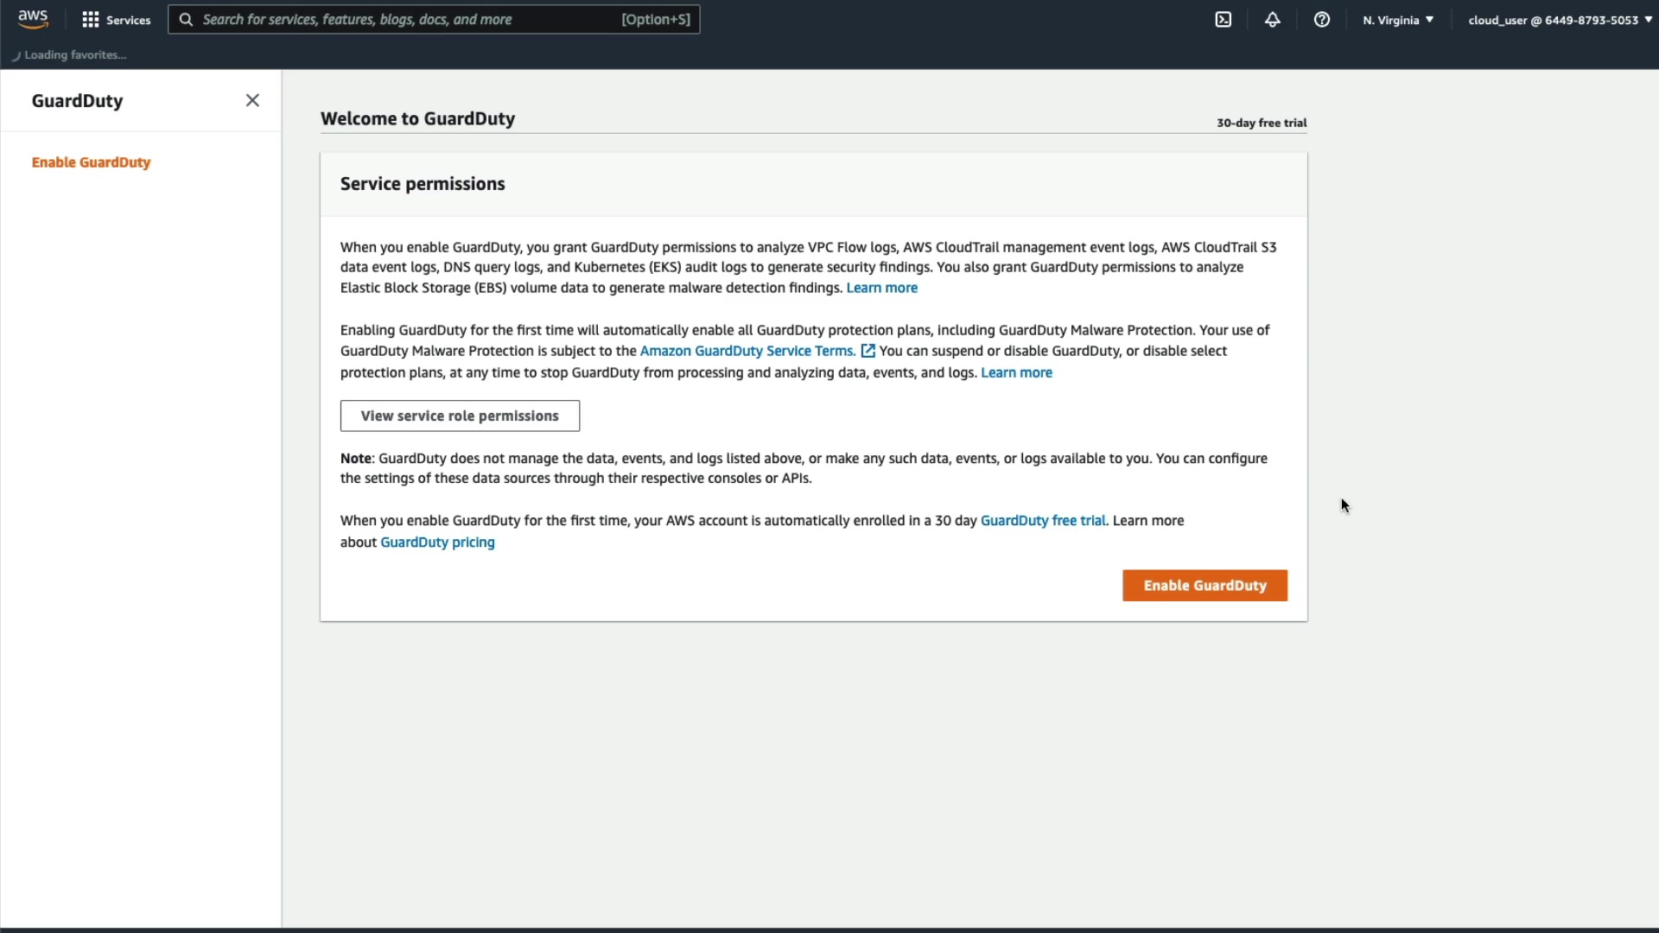
Task: Open the GuardDuty pricing link
Action: tap(437, 543)
